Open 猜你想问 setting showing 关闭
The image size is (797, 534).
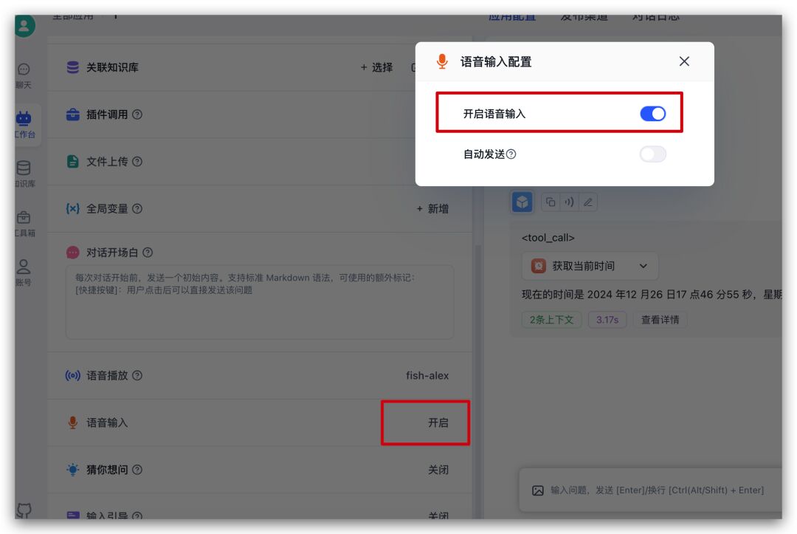(x=438, y=470)
